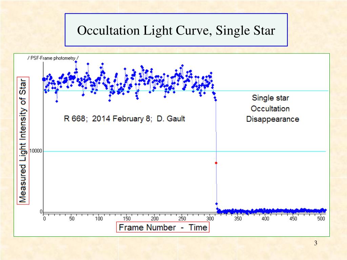Click the 350 tick on the x-axis
The width and height of the screenshot is (347, 260).
pyautogui.click(x=238, y=219)
